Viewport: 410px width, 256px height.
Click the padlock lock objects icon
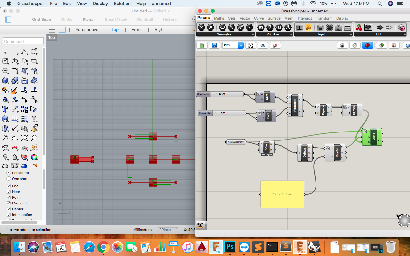point(15,157)
